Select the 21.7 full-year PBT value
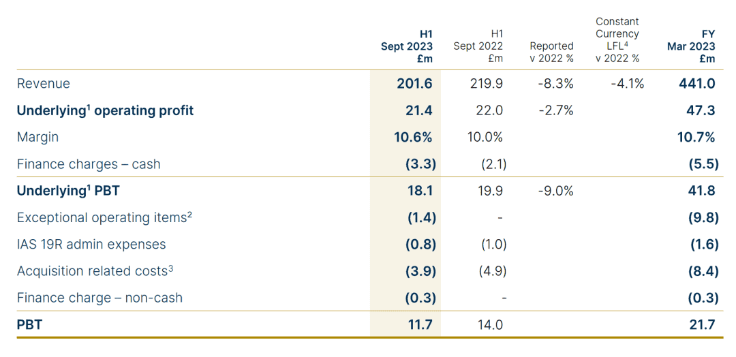Viewport: 736px width, 357px height. [x=703, y=325]
